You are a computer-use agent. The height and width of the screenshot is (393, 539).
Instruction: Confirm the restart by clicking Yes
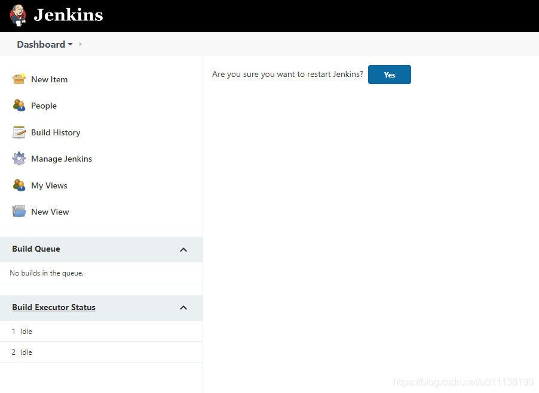click(x=390, y=75)
